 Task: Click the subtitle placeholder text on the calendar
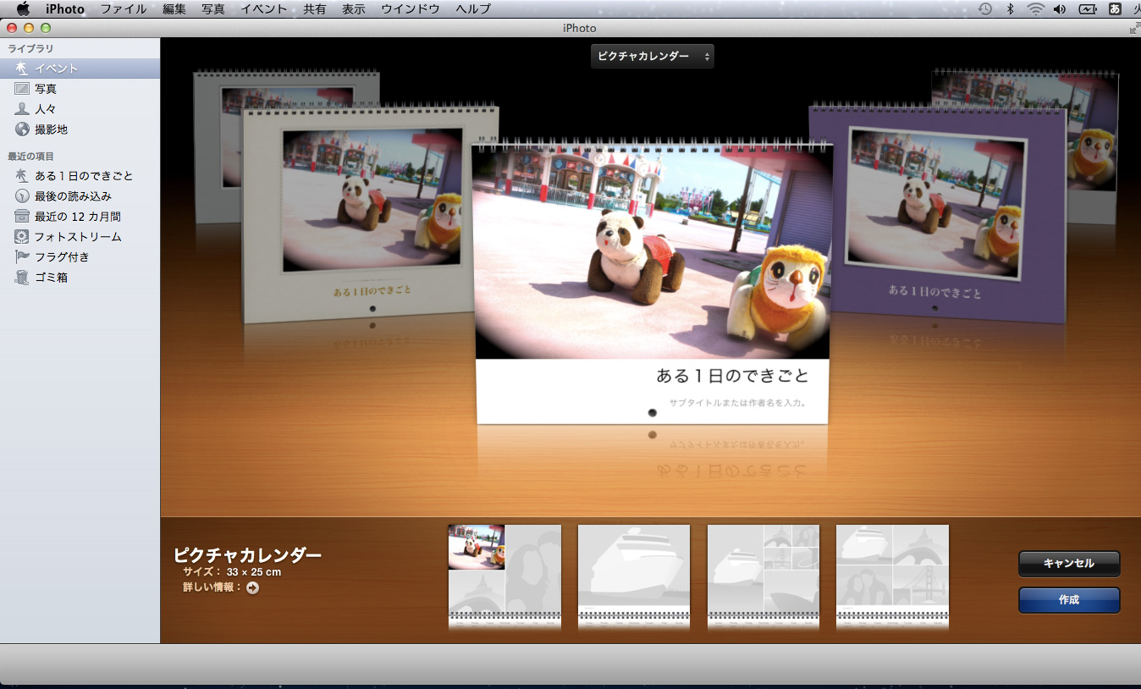pyautogui.click(x=736, y=403)
